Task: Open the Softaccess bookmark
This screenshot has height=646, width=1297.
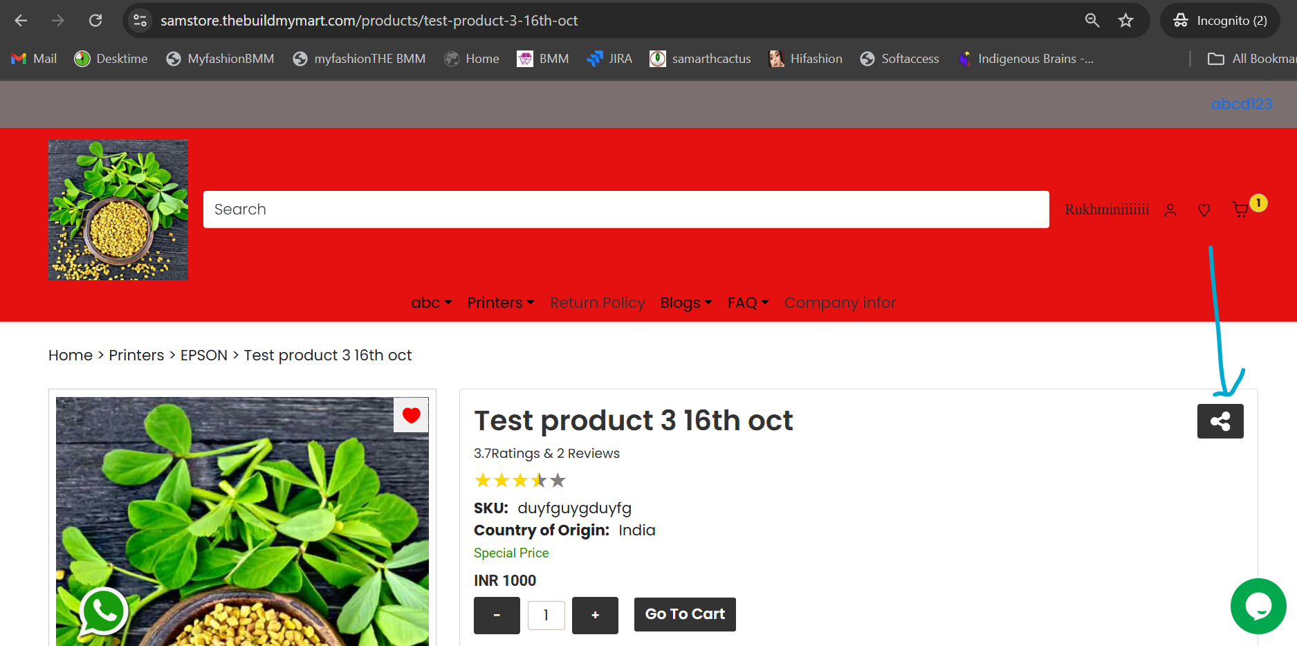Action: [x=900, y=59]
